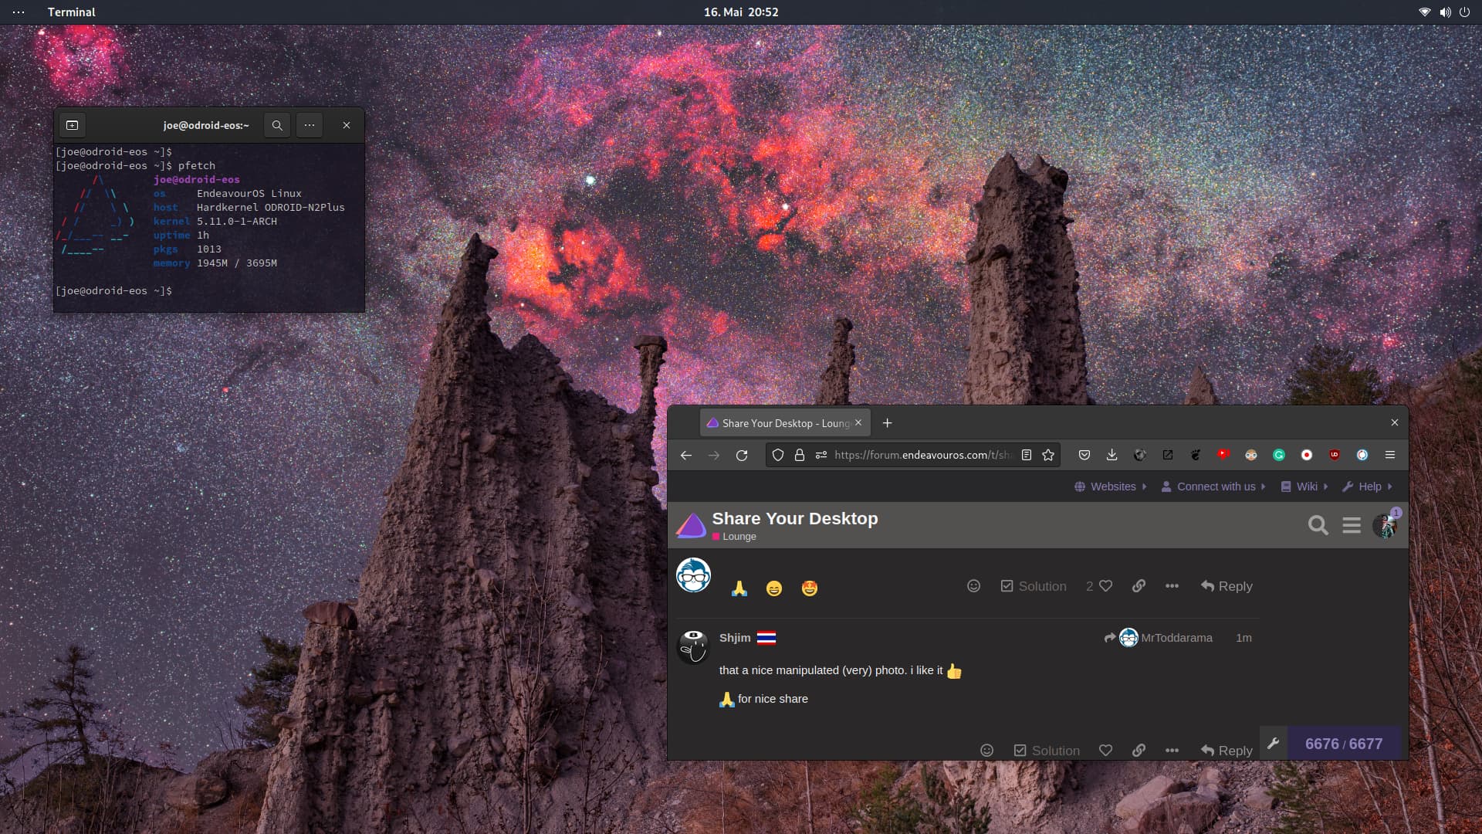
Task: Click the tracking protection shield icon
Action: coord(778,455)
